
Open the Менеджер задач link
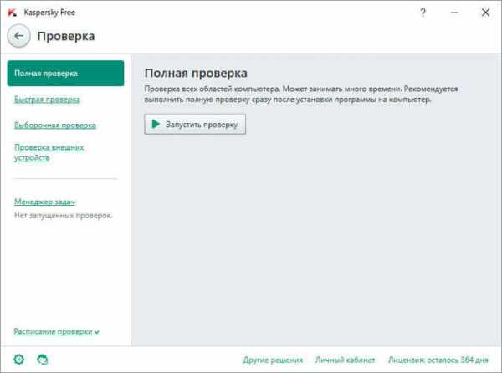(x=45, y=202)
